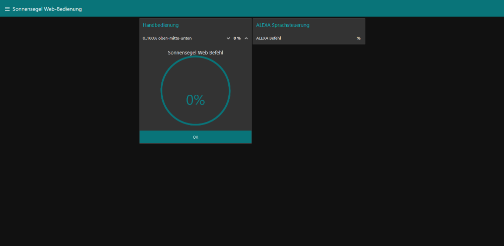Confirm the command with OK button
Viewport: 504px width, 246px height.
coord(196,137)
